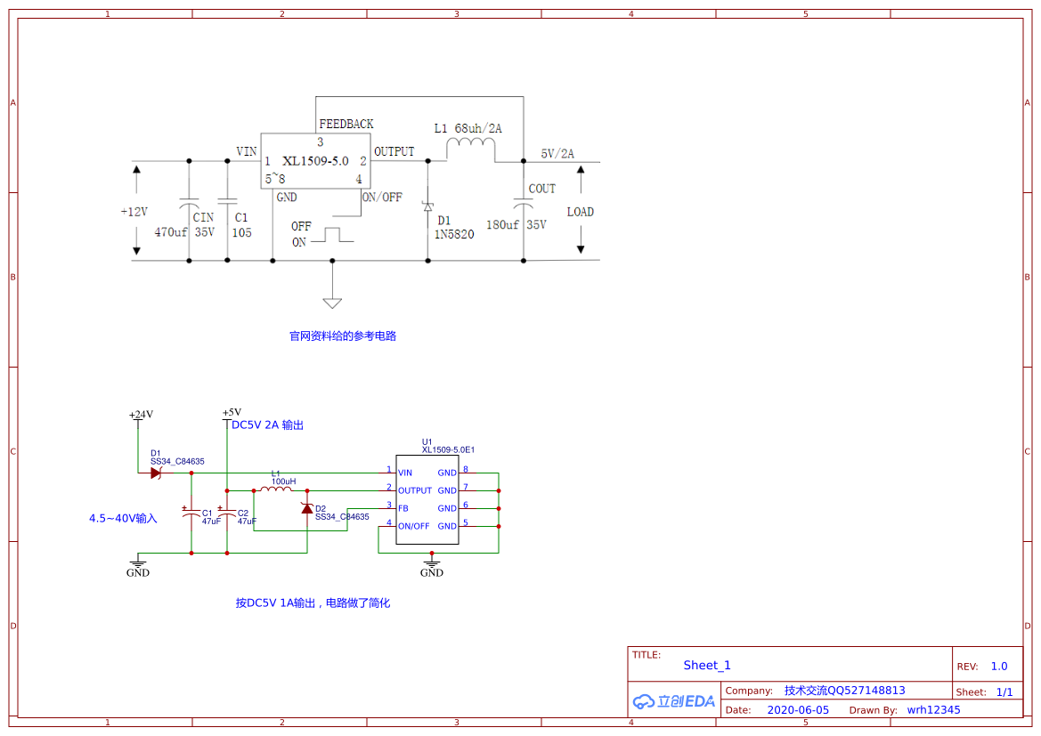1041x736 pixels.
Task: Click U1 pin 8 GND label
Action: (447, 473)
